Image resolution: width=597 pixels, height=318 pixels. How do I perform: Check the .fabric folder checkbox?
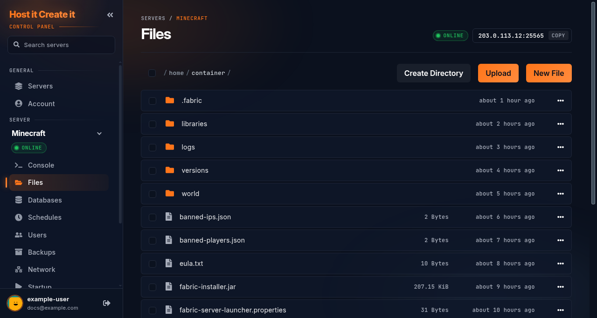(x=153, y=101)
